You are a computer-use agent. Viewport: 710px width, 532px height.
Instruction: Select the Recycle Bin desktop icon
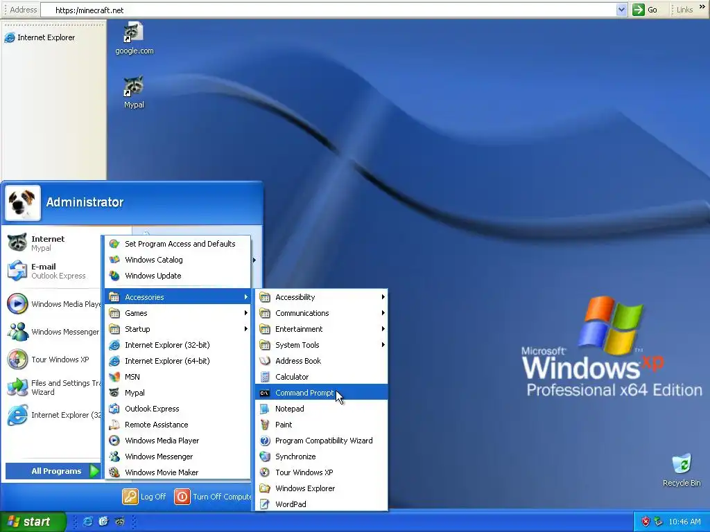point(682,470)
